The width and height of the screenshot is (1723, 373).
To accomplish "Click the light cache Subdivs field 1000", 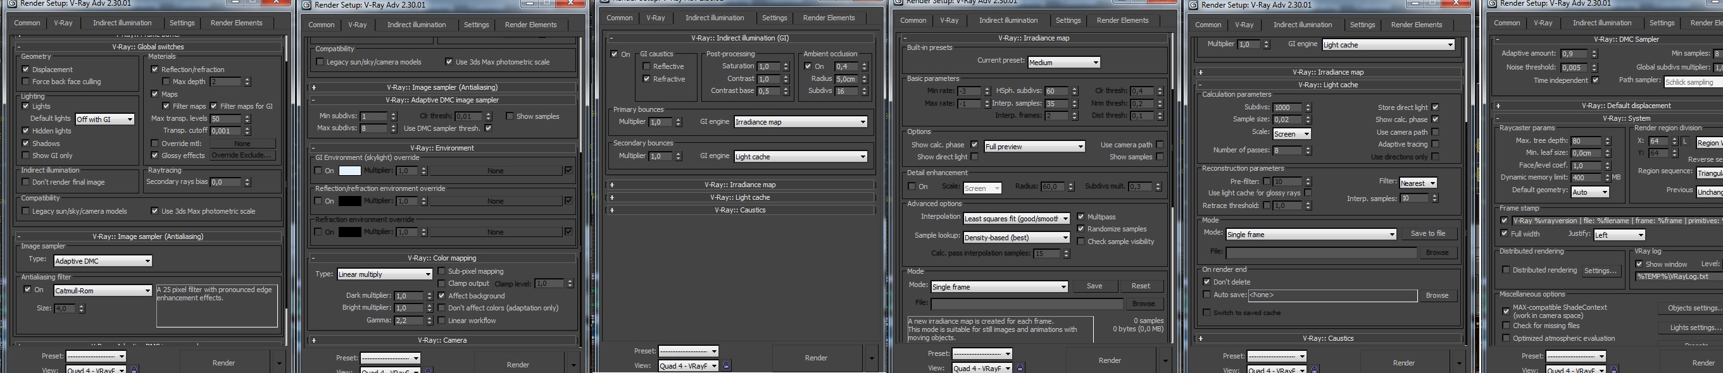I will pos(1288,107).
